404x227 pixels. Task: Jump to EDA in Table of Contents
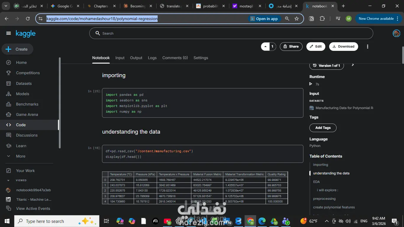click(316, 182)
